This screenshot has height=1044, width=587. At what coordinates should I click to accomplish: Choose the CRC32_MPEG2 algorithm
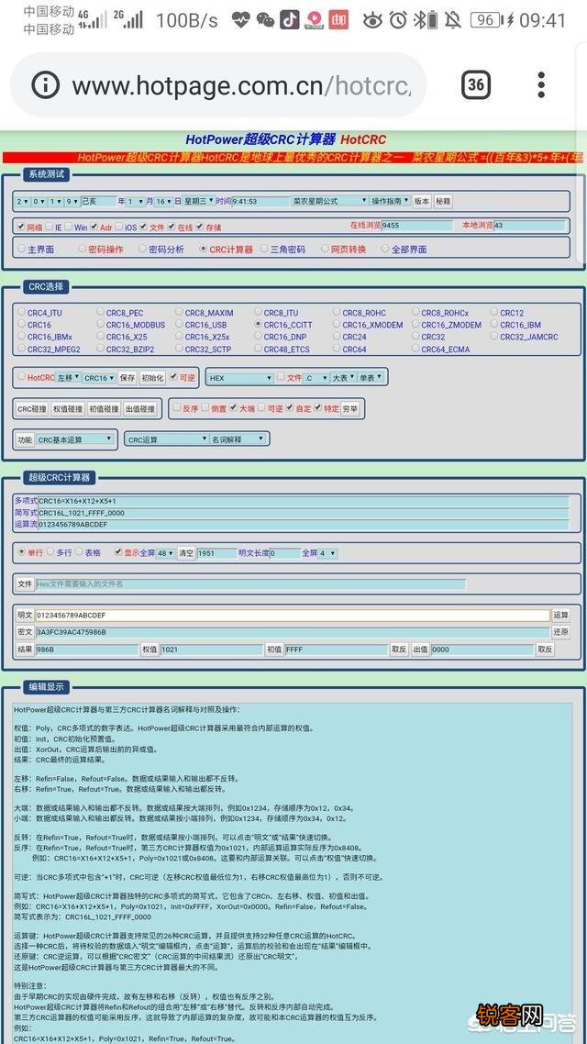tap(21, 349)
